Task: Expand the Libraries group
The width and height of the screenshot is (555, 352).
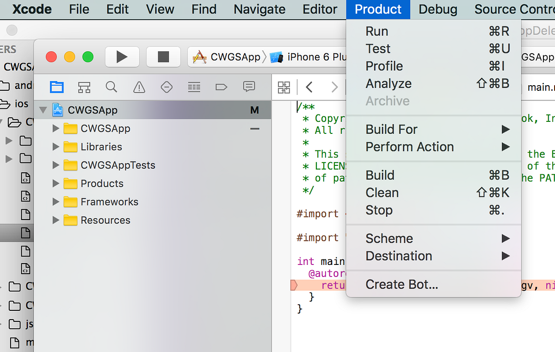Action: pos(55,147)
